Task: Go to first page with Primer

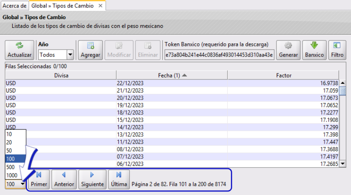Action: pyautogui.click(x=39, y=179)
